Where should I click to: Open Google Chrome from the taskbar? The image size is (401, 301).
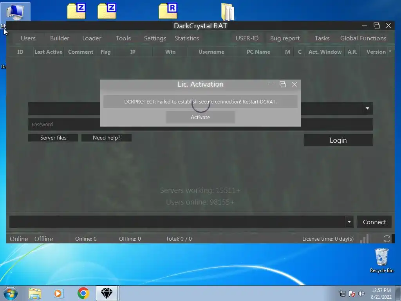tap(83, 293)
